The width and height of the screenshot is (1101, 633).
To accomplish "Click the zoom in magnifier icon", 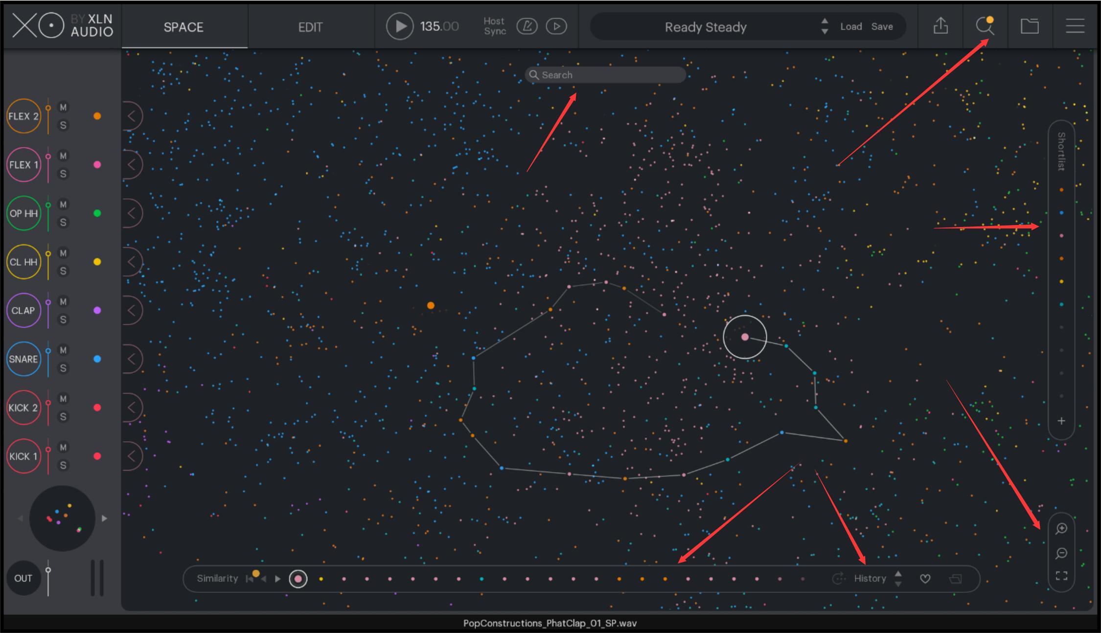I will pyautogui.click(x=1061, y=529).
